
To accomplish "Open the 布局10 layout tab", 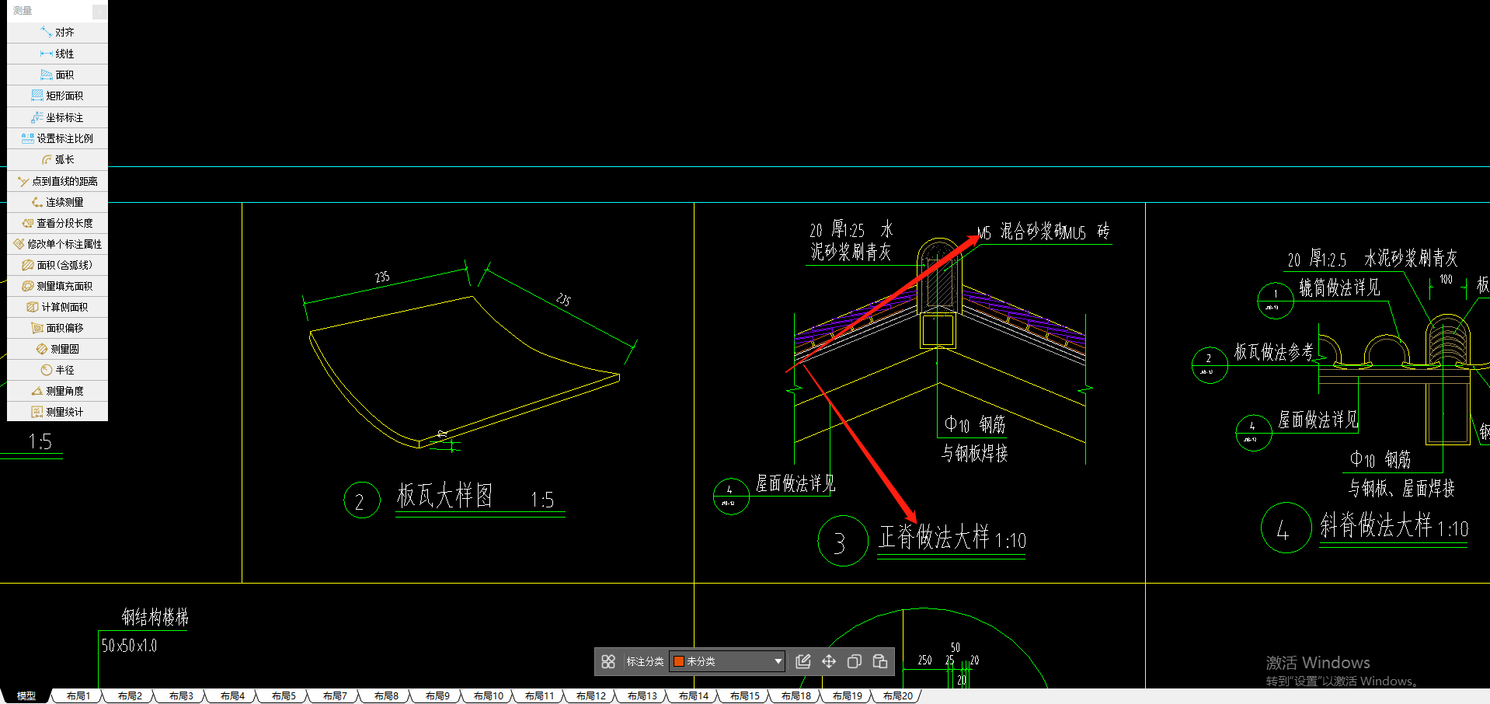I will [489, 696].
